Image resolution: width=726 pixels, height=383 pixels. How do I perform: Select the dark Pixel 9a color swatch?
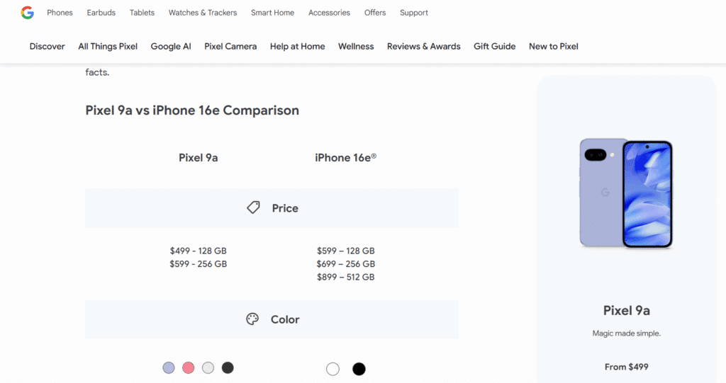228,368
